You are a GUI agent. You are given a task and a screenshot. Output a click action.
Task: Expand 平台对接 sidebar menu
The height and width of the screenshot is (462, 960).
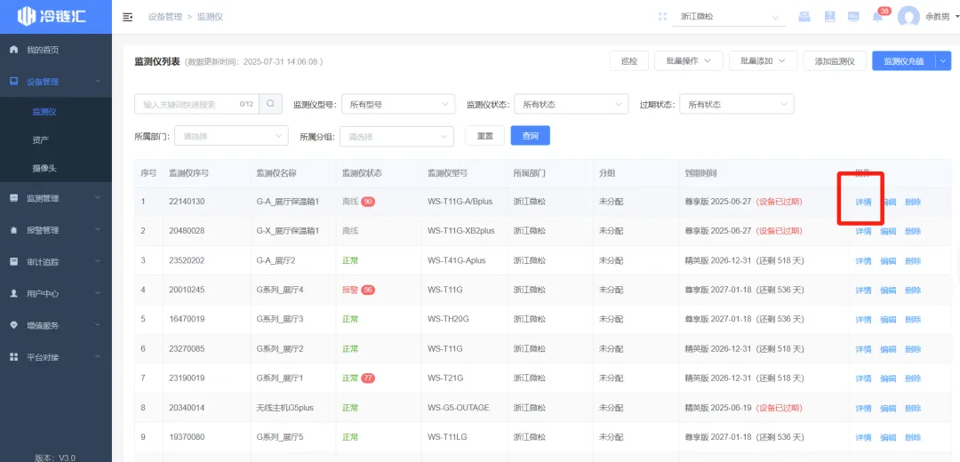pyautogui.click(x=56, y=357)
